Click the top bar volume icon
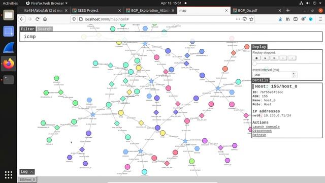The image size is (325, 183). (308, 3)
